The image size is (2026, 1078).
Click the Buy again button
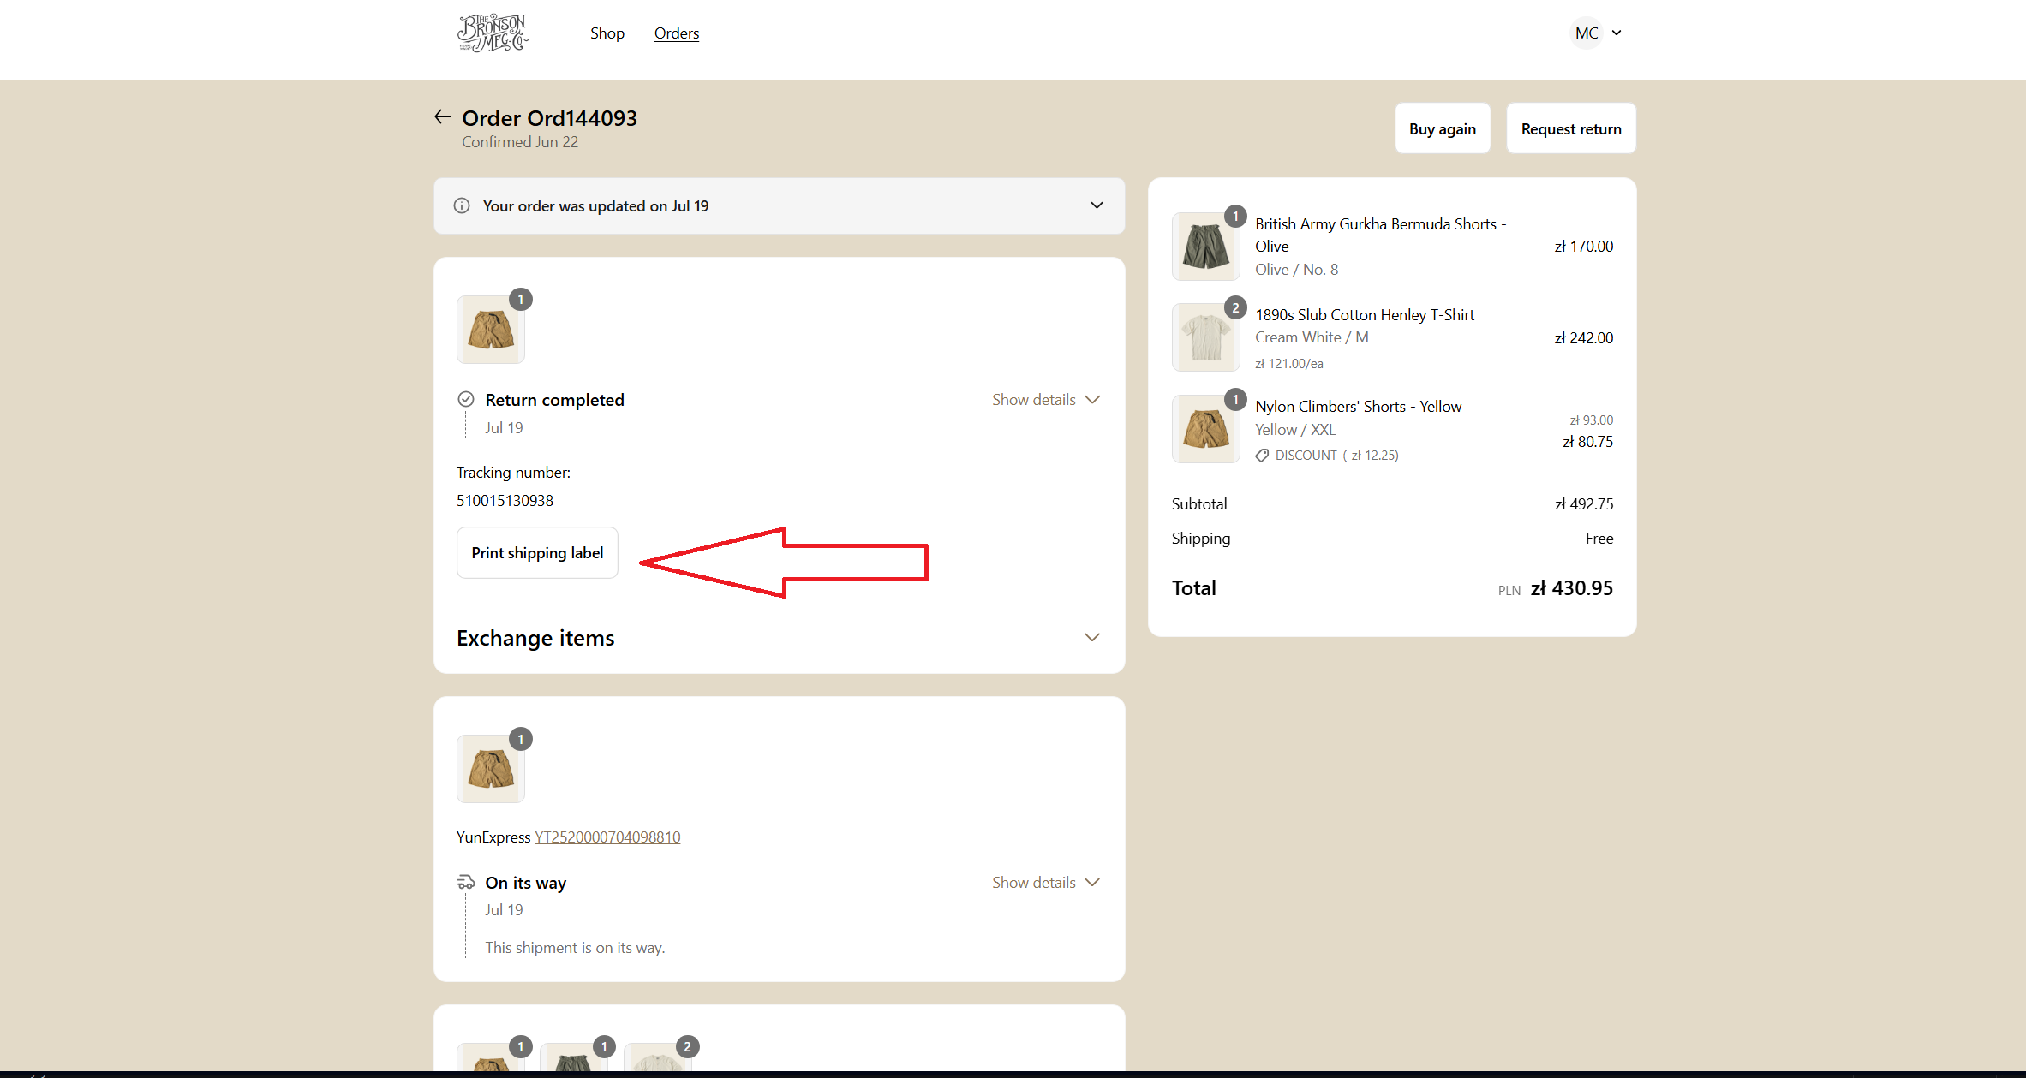pos(1442,128)
